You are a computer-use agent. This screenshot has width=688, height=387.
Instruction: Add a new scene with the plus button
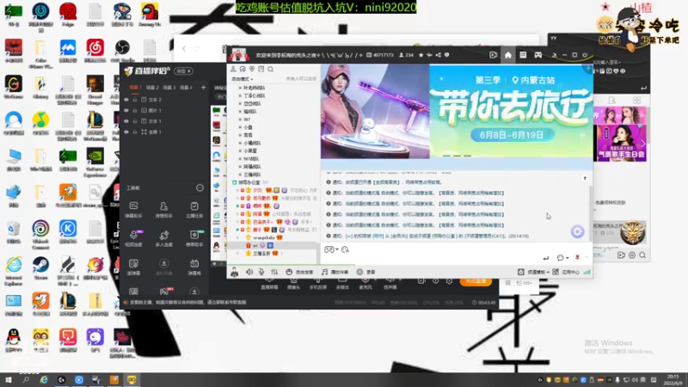click(203, 88)
